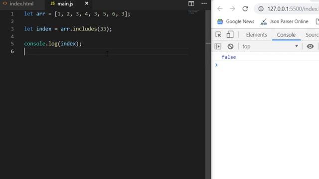Create a live expression with eye icon
The image size is (319, 179).
(310, 46)
